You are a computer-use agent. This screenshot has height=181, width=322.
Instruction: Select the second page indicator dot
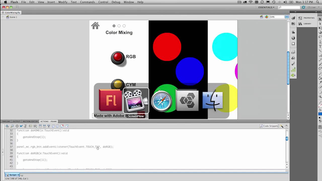point(119,26)
